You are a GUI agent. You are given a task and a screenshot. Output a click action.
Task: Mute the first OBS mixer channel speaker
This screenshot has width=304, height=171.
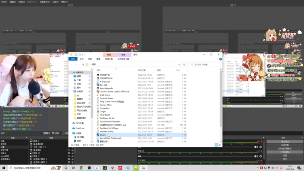point(256,147)
